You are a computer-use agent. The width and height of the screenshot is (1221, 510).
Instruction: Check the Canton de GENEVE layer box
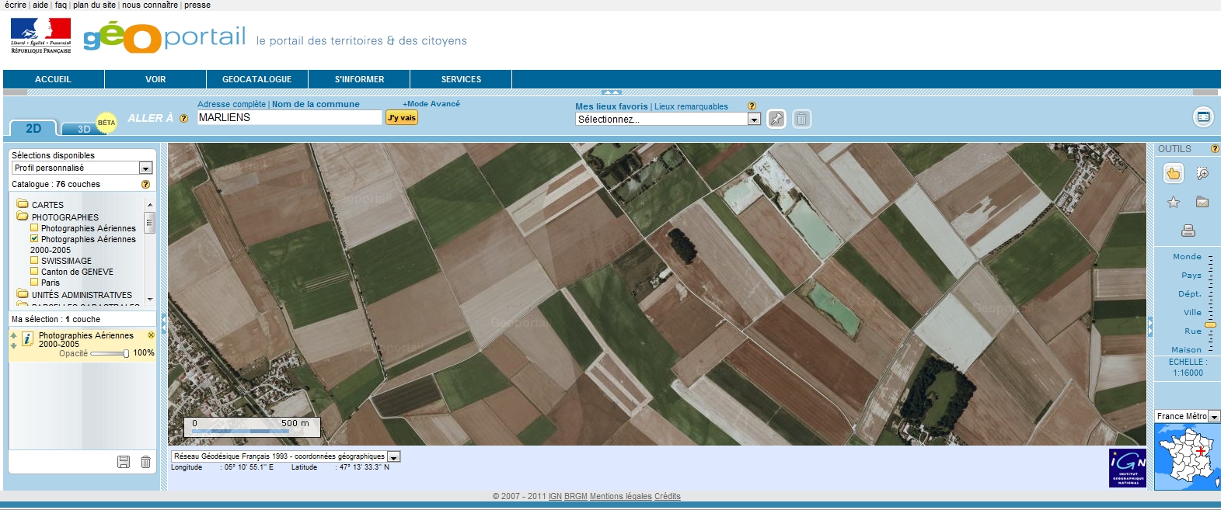34,272
